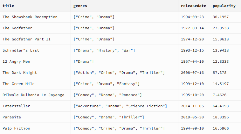Select the 12 Angry Men row title
The width and height of the screenshot is (241, 134).
[x=35, y=61]
